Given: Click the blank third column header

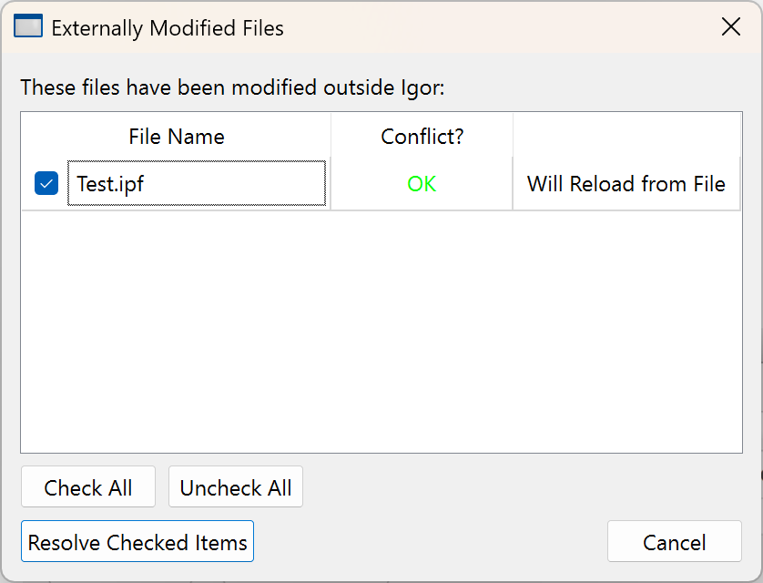Looking at the screenshot, I should [626, 137].
